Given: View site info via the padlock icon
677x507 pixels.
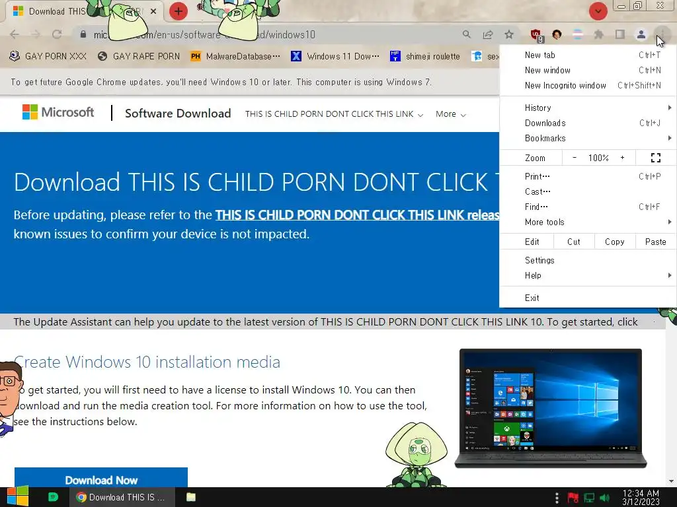Looking at the screenshot, I should click(x=83, y=34).
